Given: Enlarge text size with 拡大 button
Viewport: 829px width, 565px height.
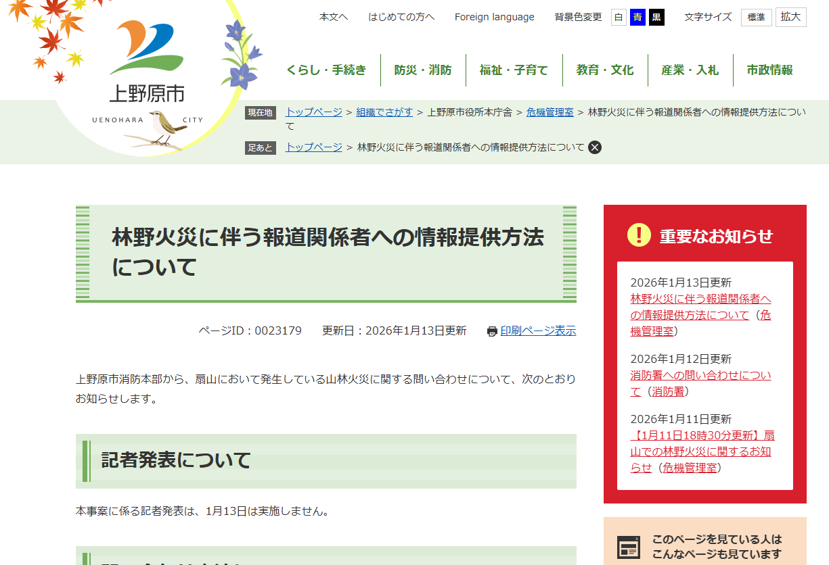Looking at the screenshot, I should click(x=790, y=18).
